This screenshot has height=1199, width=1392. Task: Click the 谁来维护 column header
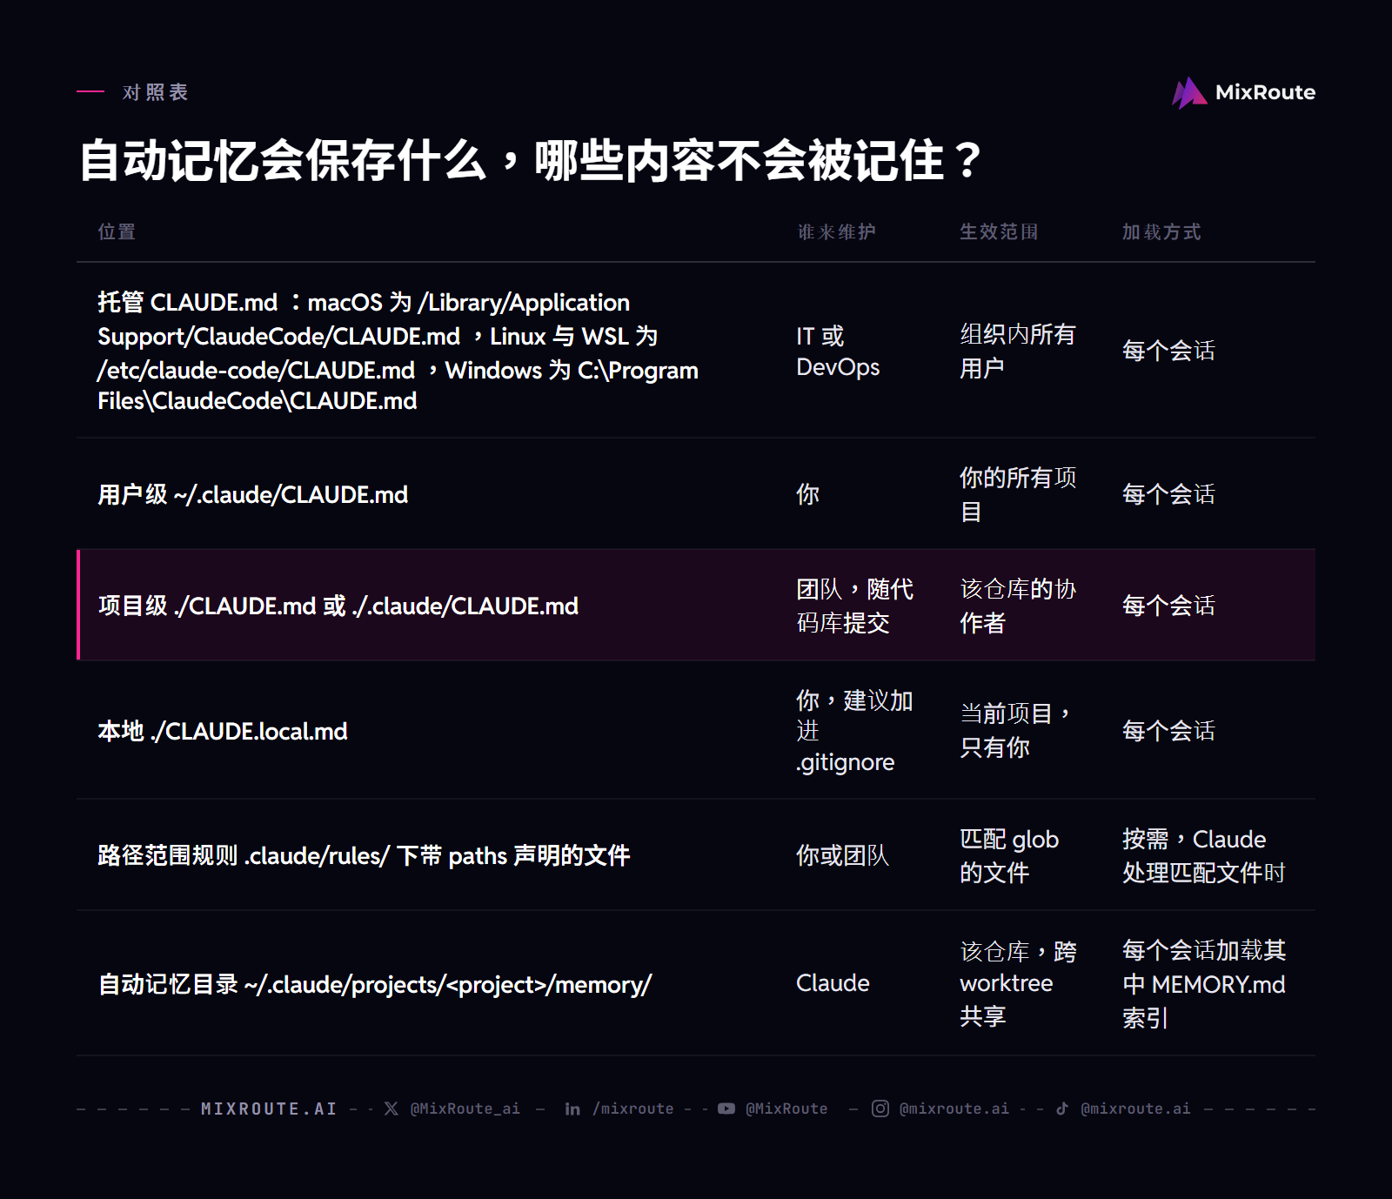pos(837,231)
